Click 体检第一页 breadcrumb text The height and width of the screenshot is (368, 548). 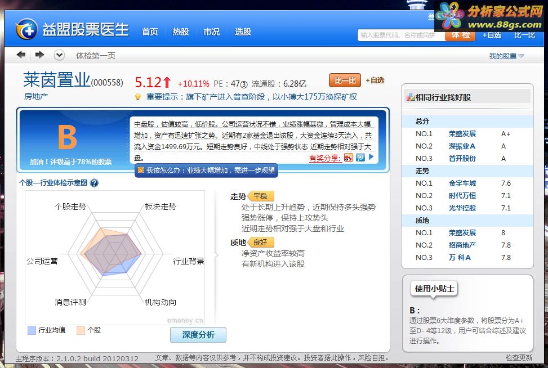click(95, 56)
